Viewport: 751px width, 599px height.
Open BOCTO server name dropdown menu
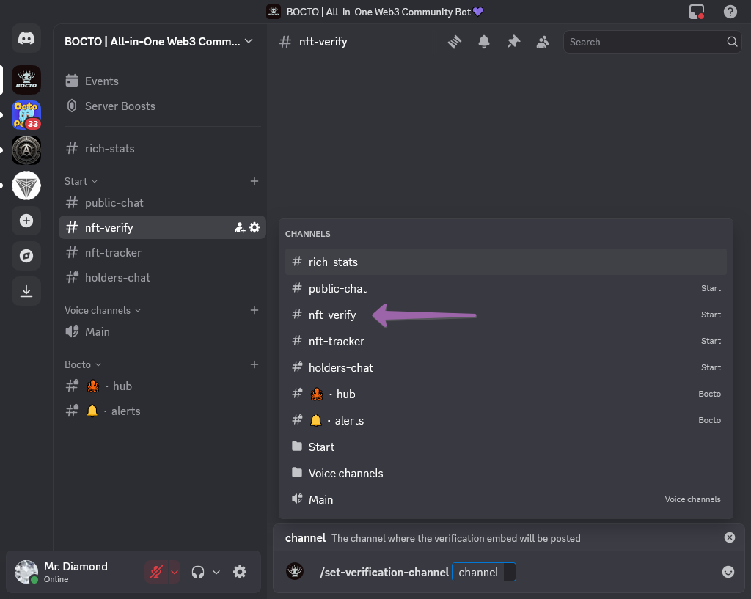click(x=158, y=42)
